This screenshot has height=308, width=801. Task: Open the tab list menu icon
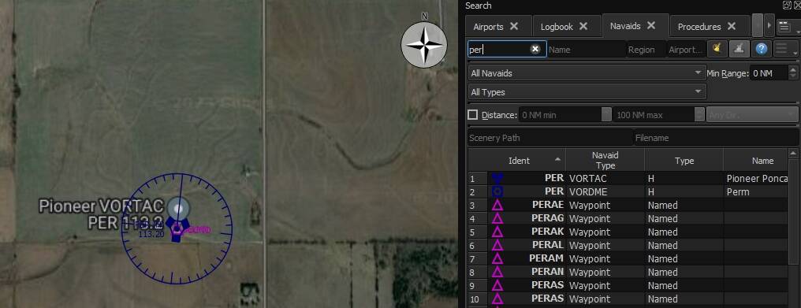[x=787, y=27]
